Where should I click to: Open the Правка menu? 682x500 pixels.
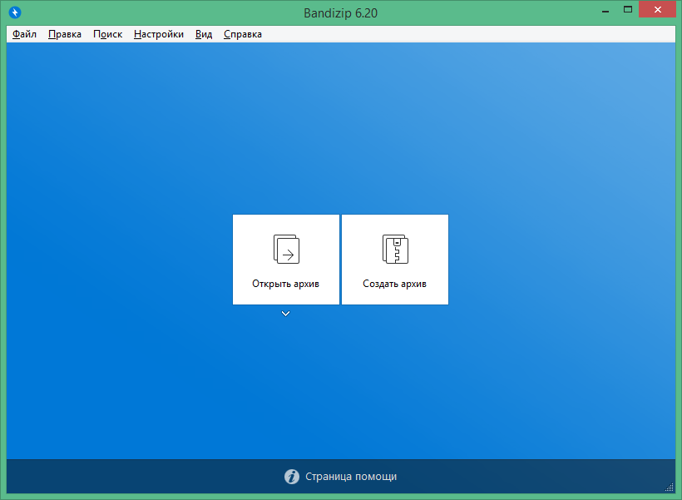[65, 34]
